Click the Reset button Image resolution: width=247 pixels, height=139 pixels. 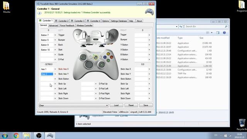(131, 105)
